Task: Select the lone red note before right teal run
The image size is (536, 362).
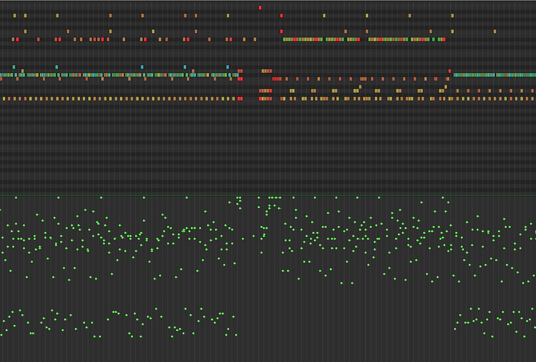Action: 449,71
